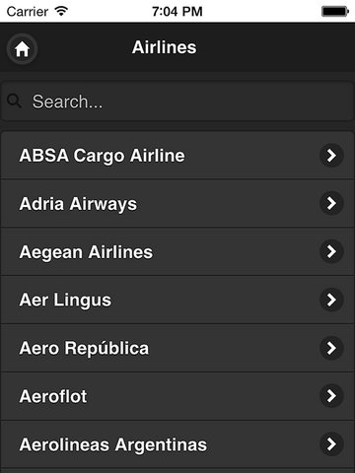Viewport: 355px width, 473px height.
Task: Click the Aero República chevron icon
Action: pos(331,348)
